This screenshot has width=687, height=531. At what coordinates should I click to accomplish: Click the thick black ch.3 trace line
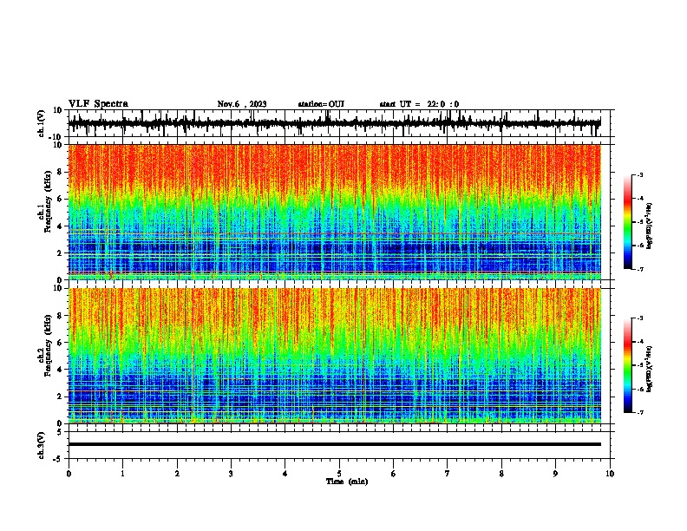(x=335, y=444)
